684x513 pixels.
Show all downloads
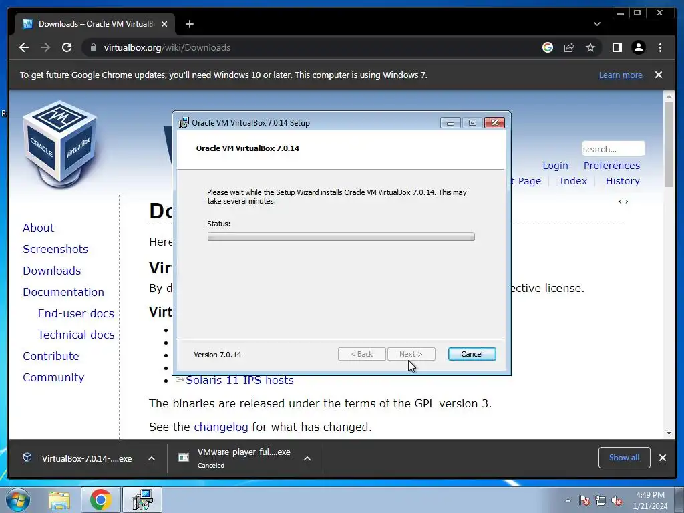click(x=625, y=458)
